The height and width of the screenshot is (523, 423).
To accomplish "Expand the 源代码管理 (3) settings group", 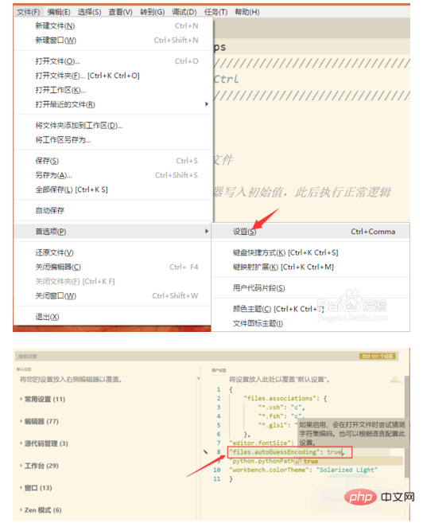I will coord(44,443).
